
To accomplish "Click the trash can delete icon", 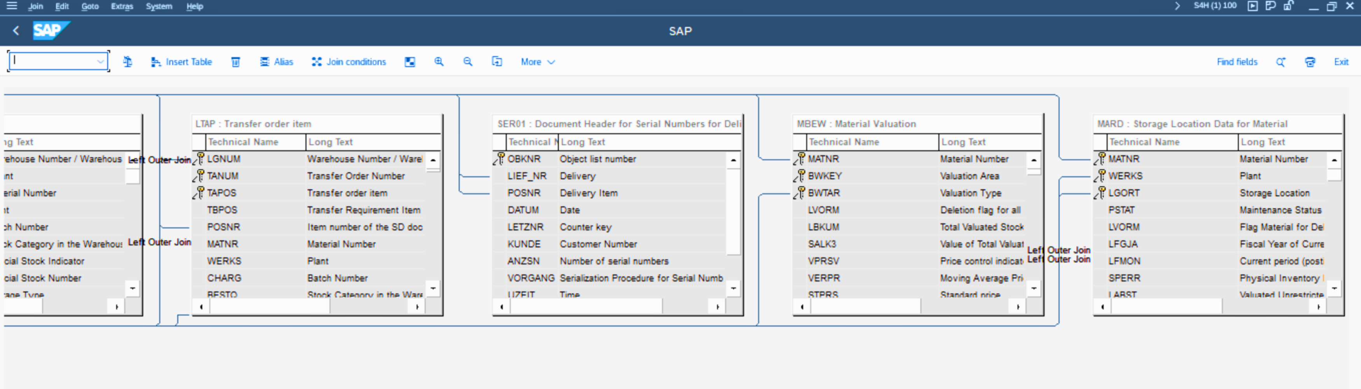I will [236, 62].
